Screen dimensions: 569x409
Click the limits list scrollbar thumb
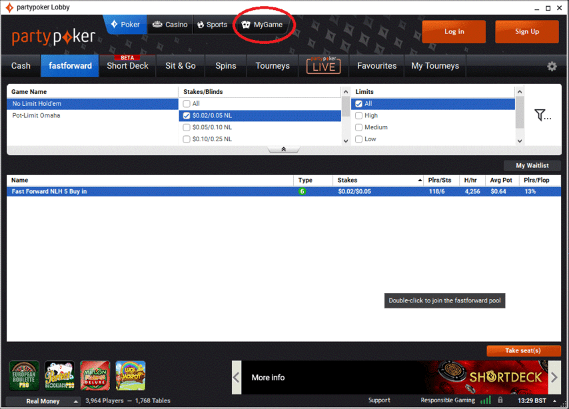pyautogui.click(x=520, y=113)
